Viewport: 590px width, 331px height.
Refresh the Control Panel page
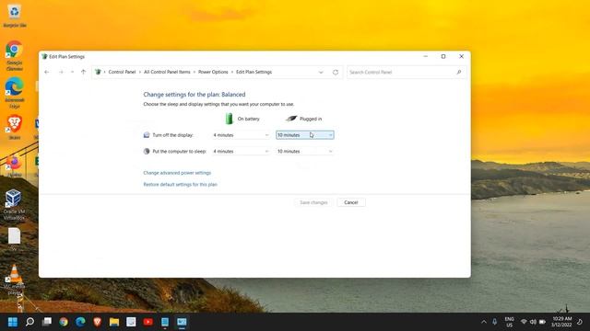[336, 72]
